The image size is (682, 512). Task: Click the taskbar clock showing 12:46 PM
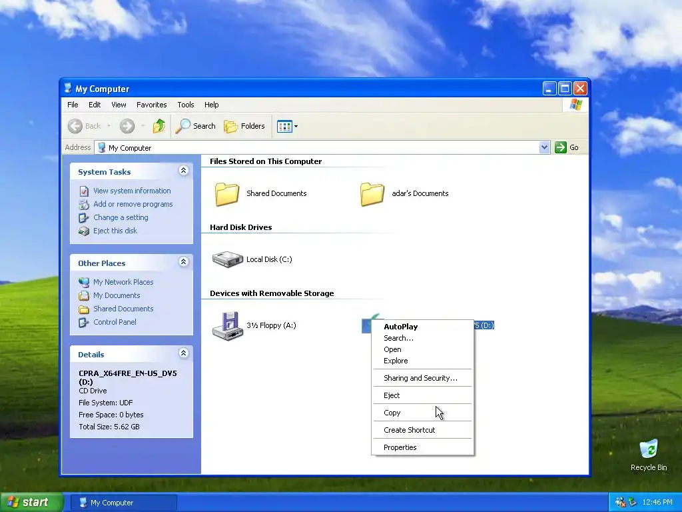tap(657, 503)
